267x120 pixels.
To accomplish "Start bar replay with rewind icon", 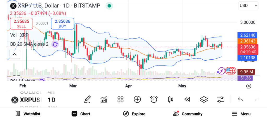I will coord(187,99).
